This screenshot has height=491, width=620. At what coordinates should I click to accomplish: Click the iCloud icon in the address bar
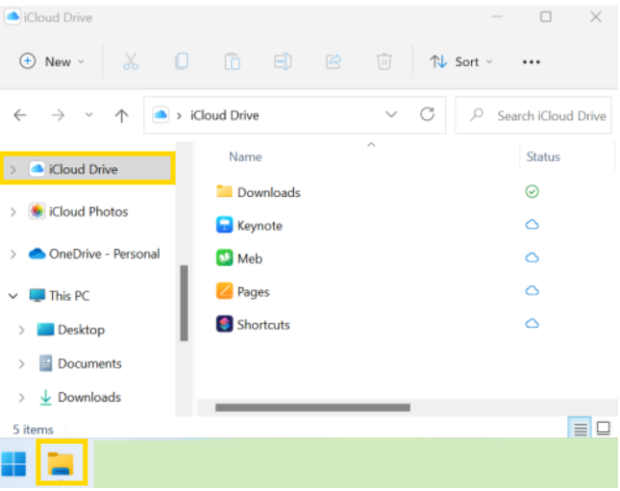(x=161, y=115)
